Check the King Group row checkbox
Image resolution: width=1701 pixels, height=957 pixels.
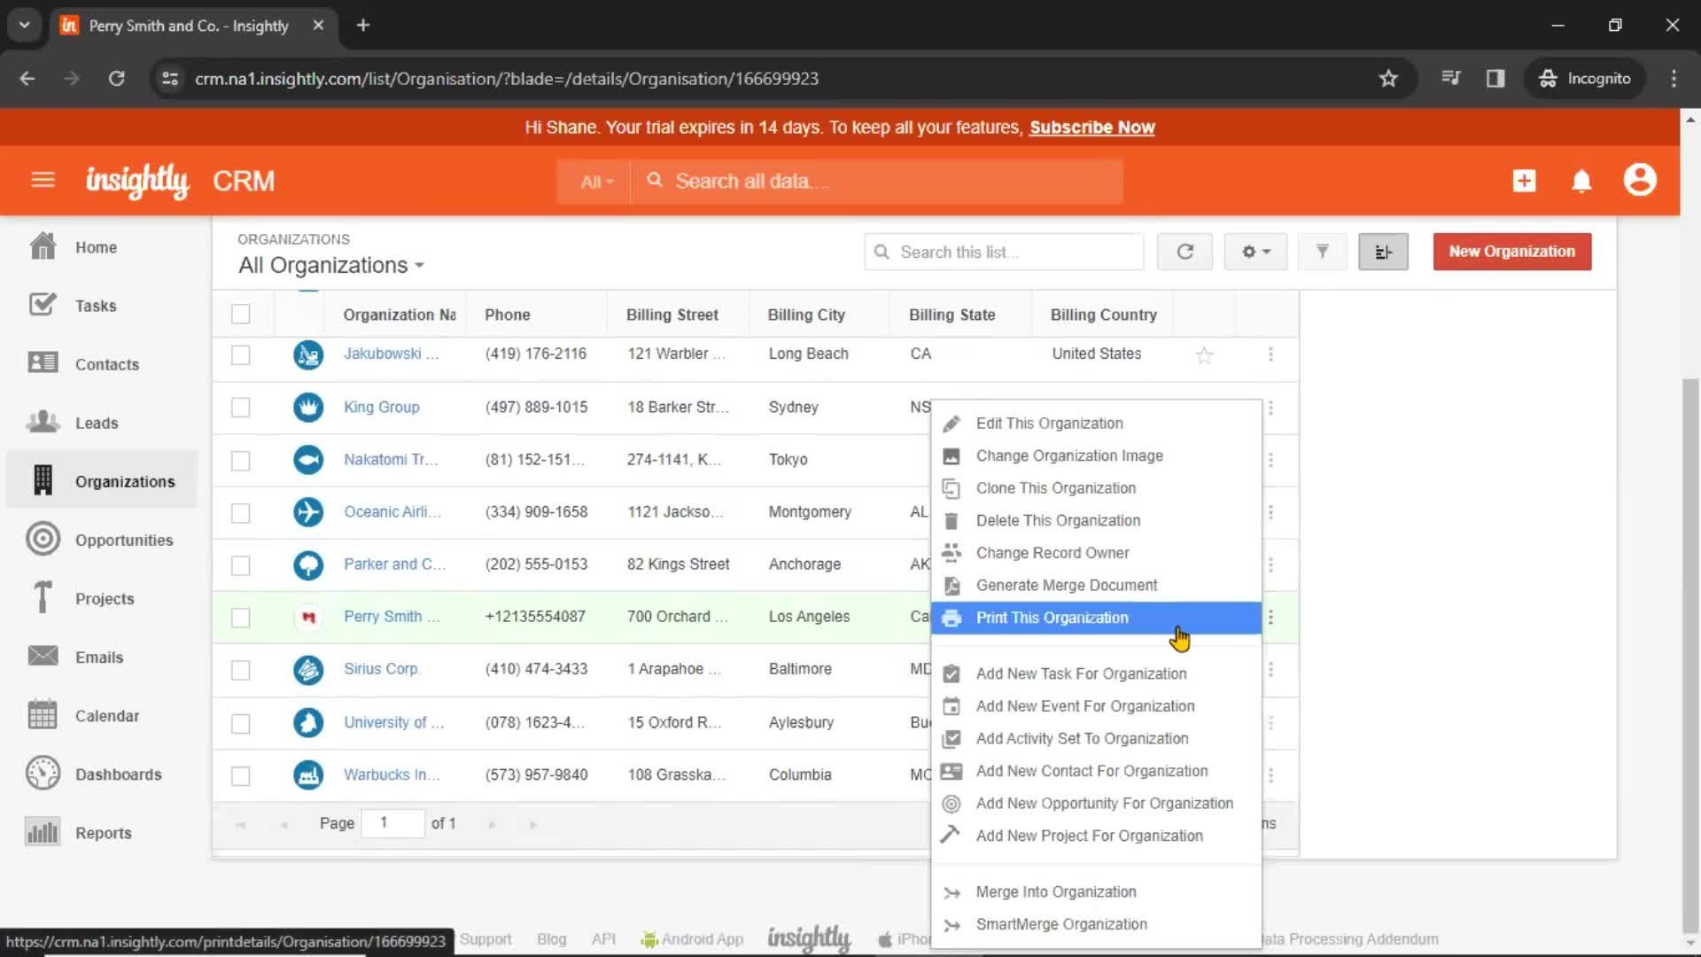pyautogui.click(x=240, y=408)
